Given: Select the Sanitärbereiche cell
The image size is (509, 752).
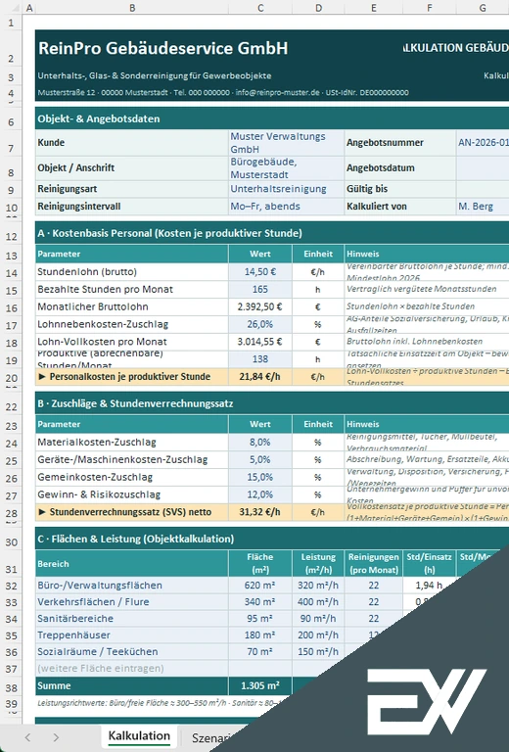Looking at the screenshot, I should click(x=132, y=619).
